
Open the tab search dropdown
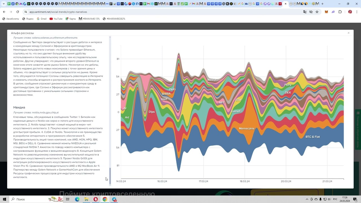[x=4, y=4]
